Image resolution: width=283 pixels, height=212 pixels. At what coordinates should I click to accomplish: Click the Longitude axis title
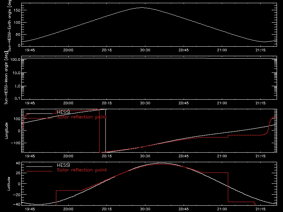click(6, 131)
